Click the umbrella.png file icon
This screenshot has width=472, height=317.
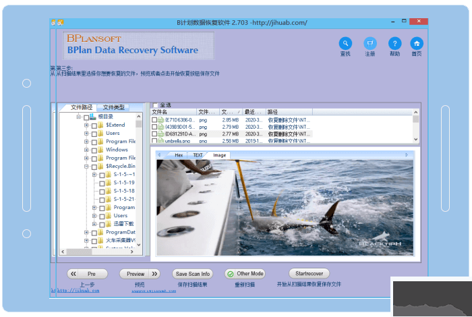coord(160,142)
